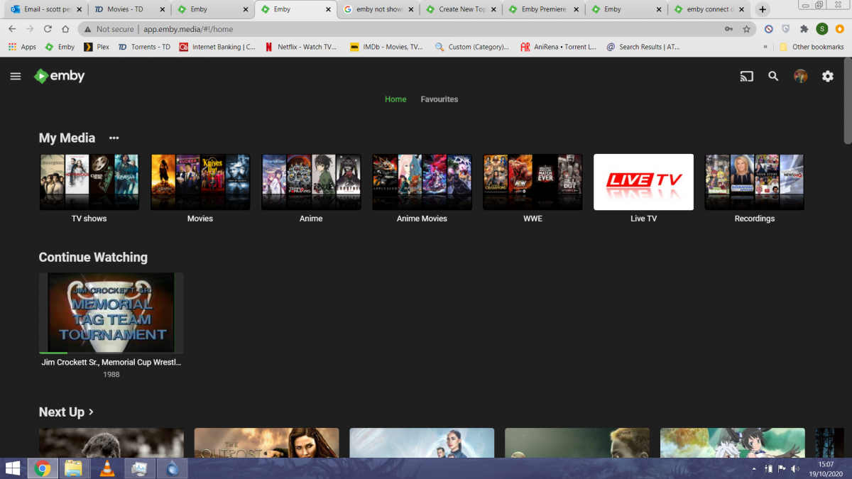This screenshot has height=479, width=852.
Task: Open AniRena Torrent bookmark
Action: [558, 47]
